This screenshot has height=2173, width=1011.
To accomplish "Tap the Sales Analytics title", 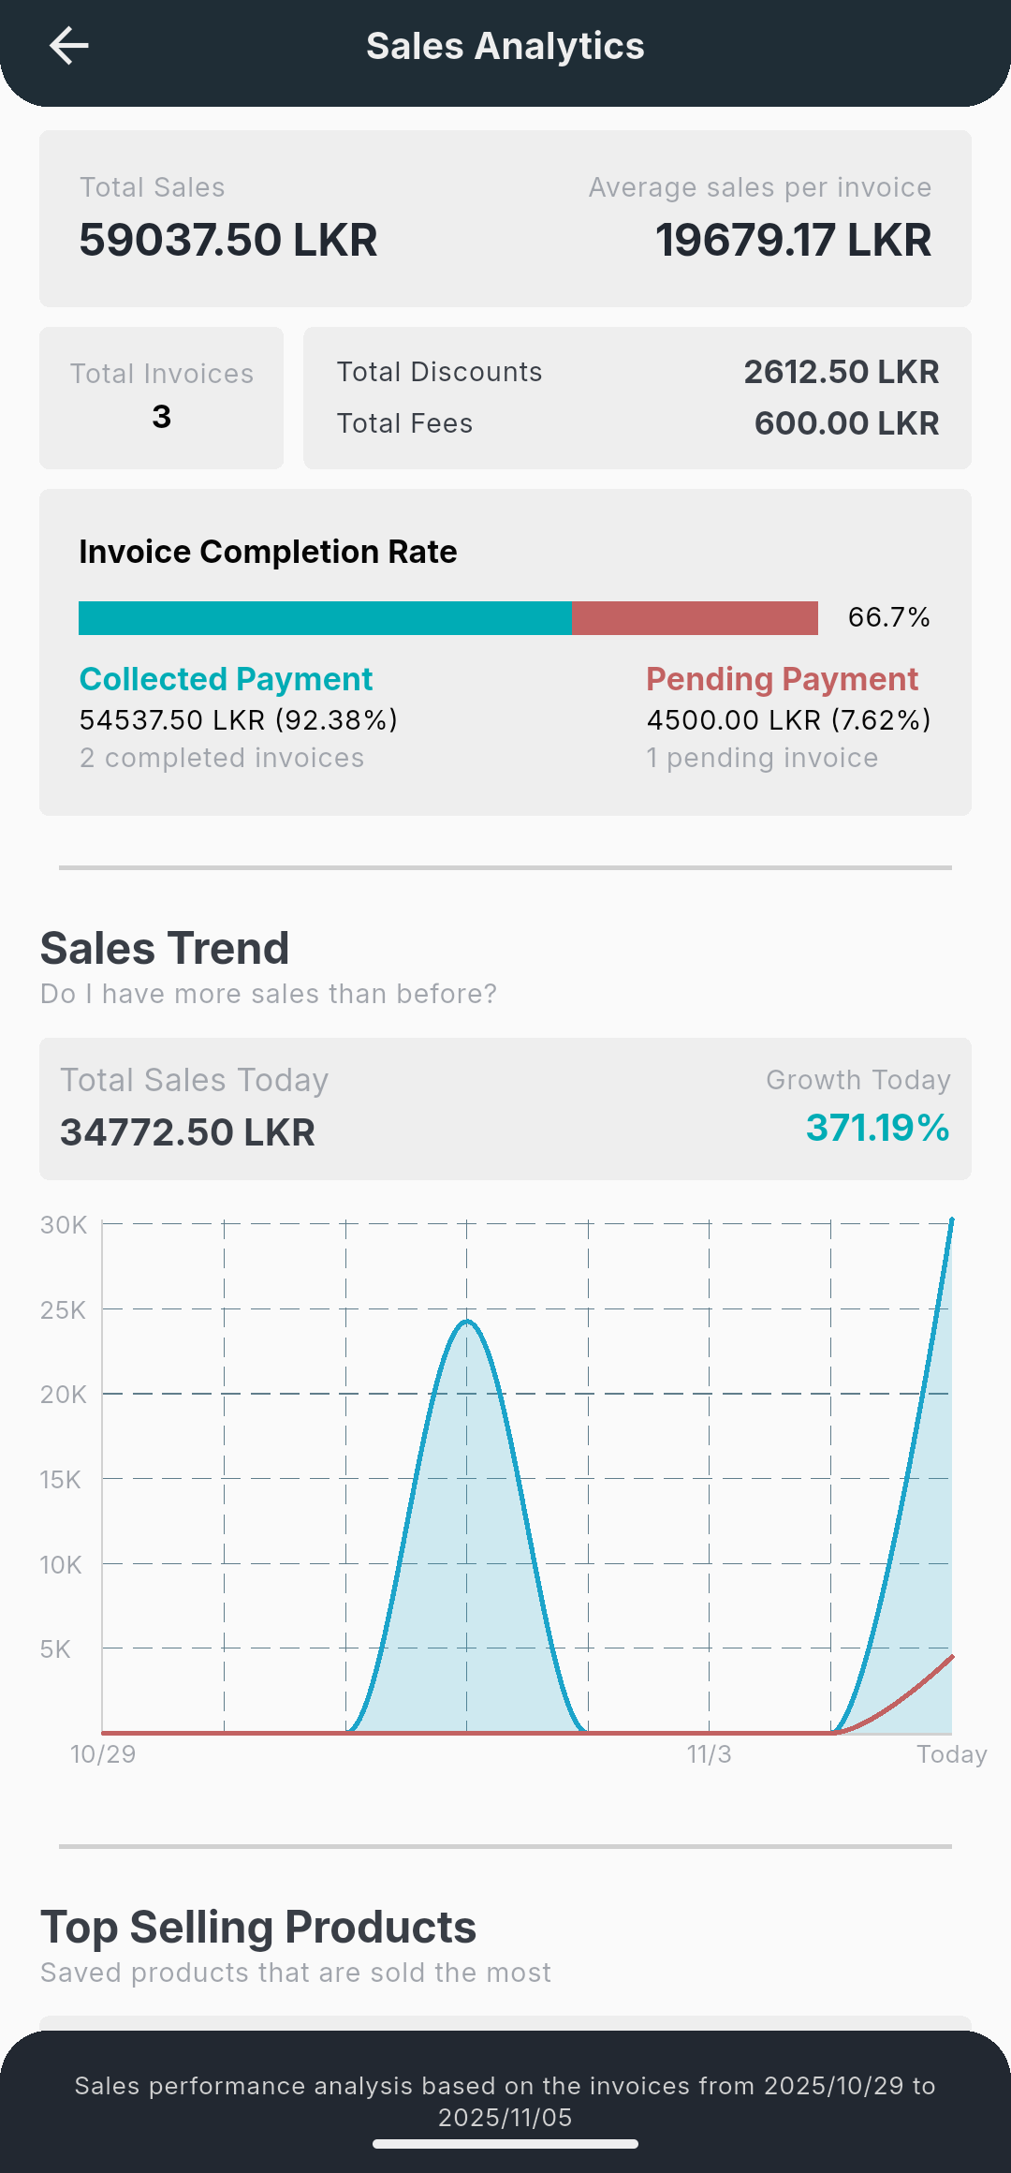I will click(505, 46).
